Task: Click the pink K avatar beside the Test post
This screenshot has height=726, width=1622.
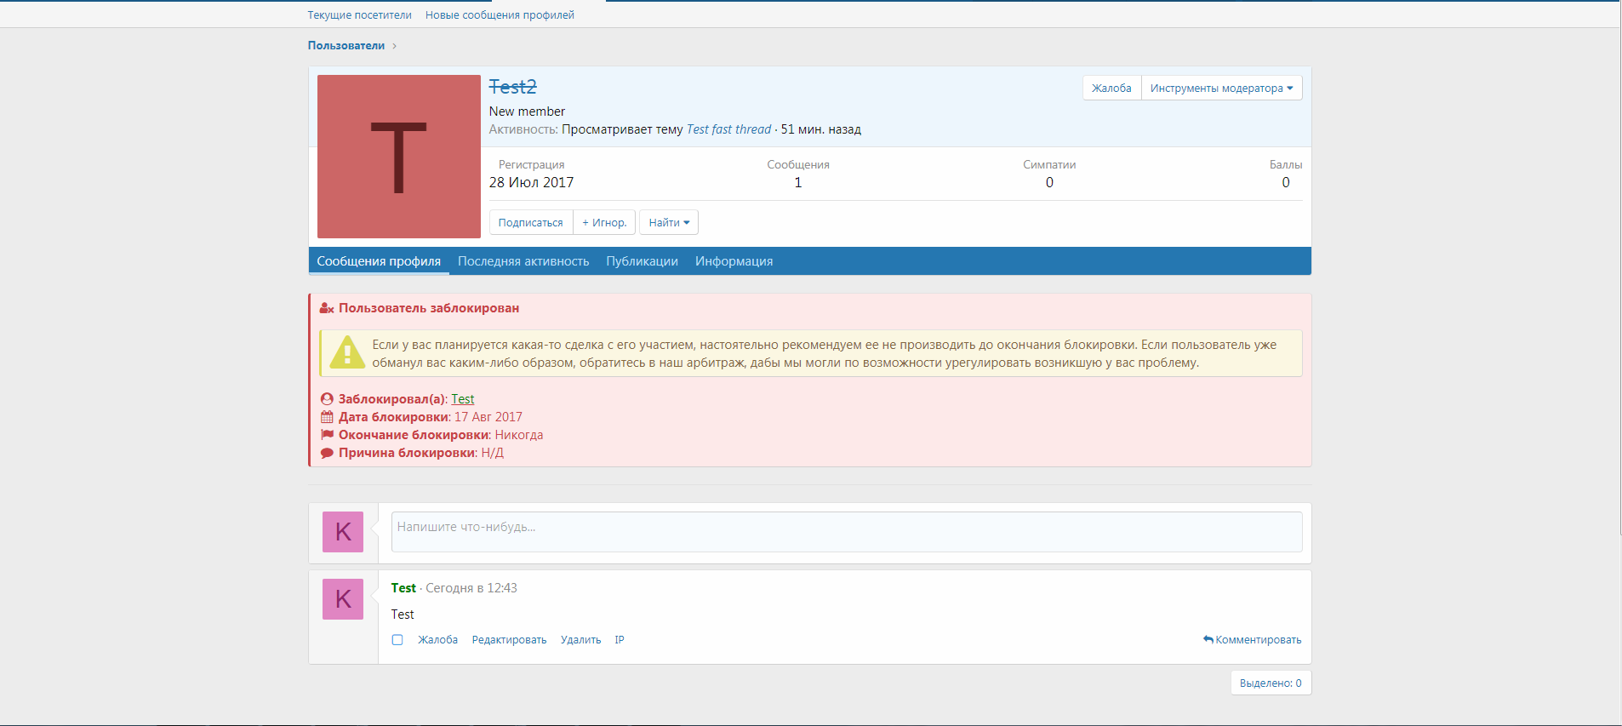Action: [343, 599]
